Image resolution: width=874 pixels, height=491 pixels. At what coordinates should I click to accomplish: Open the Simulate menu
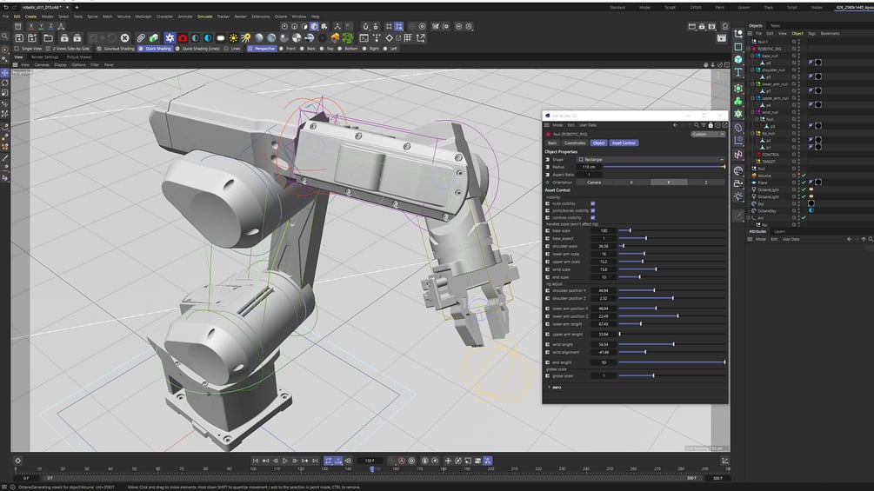204,16
